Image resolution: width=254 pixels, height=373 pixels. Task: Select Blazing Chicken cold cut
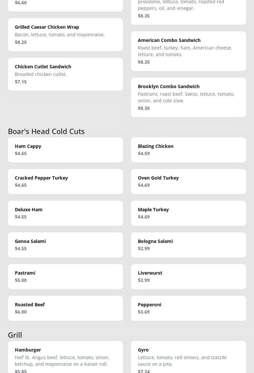[188, 150]
